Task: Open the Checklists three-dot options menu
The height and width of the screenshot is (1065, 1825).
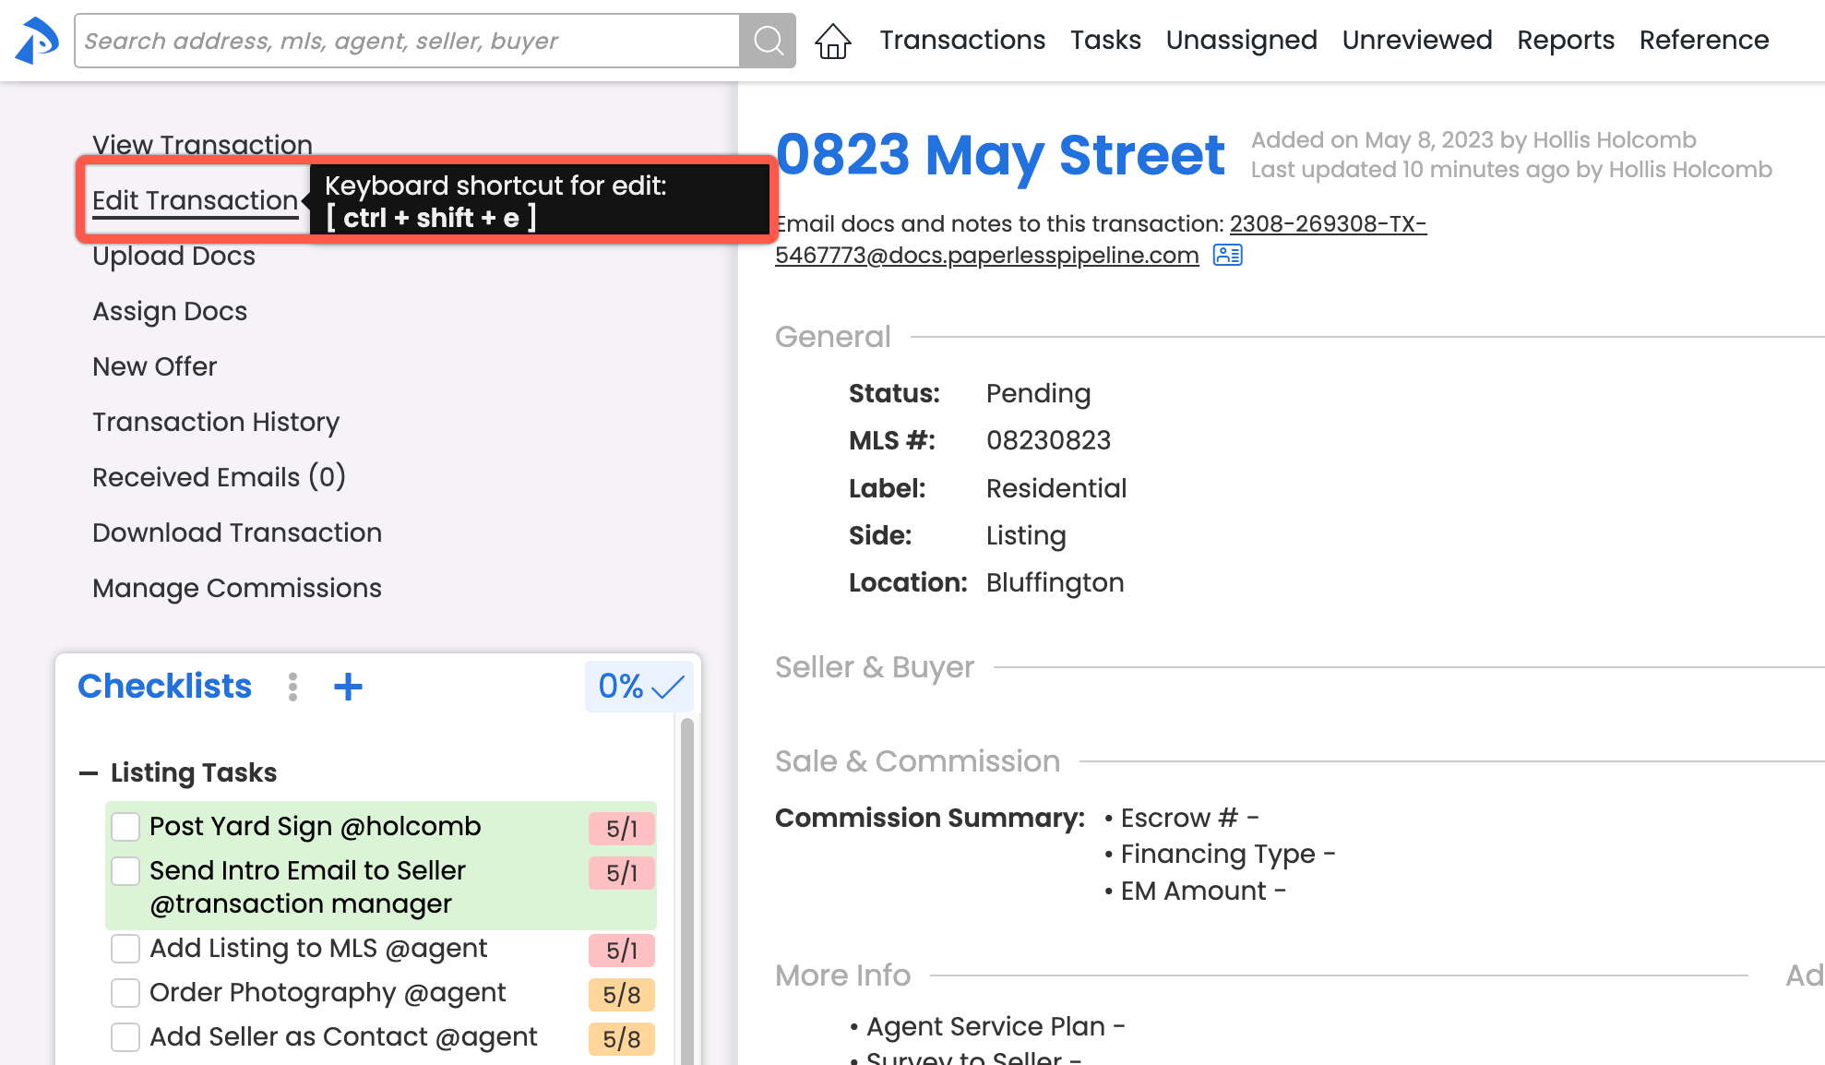Action: pyautogui.click(x=292, y=687)
